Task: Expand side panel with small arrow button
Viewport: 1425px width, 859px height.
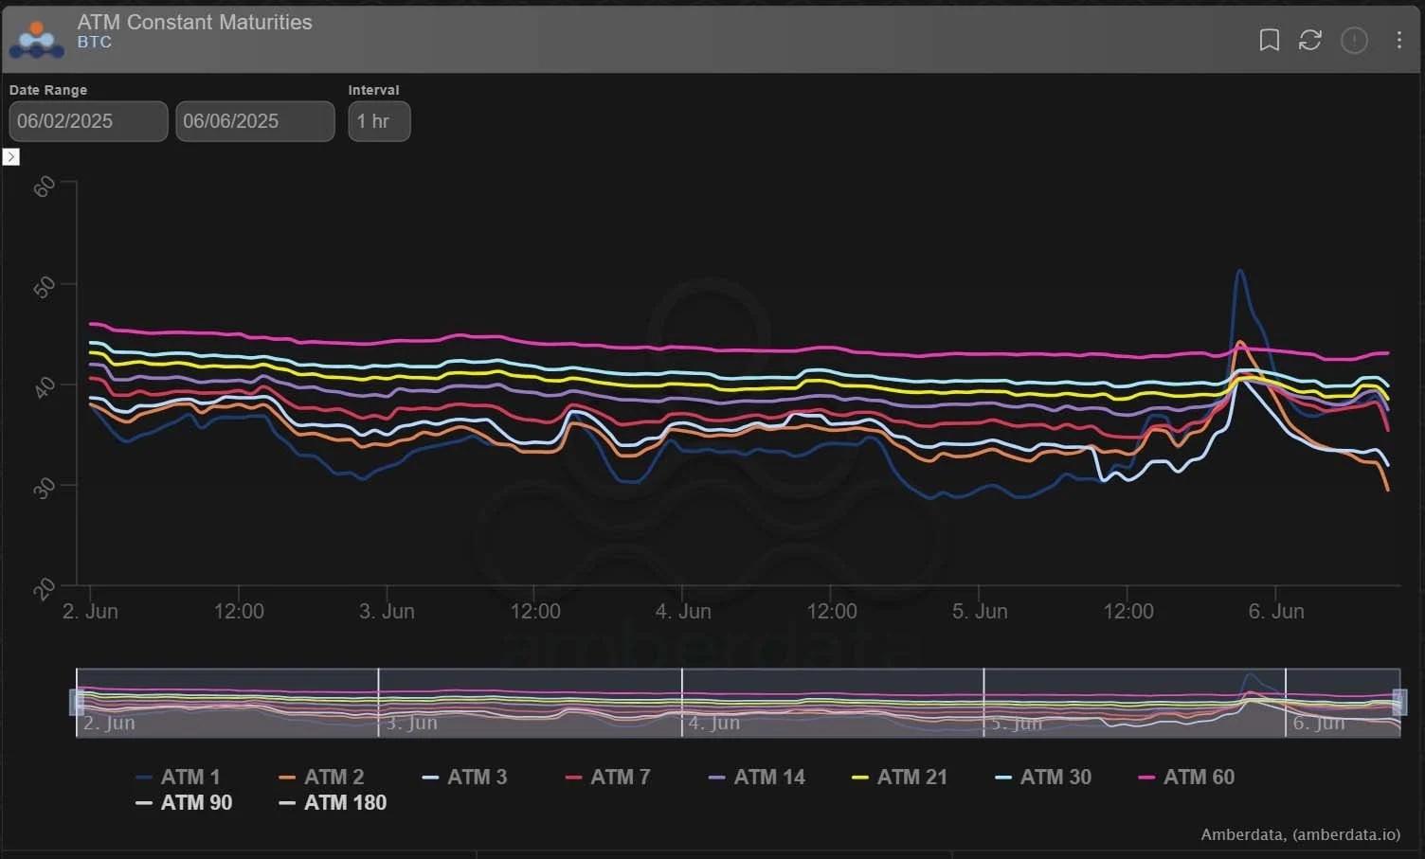Action: point(11,157)
